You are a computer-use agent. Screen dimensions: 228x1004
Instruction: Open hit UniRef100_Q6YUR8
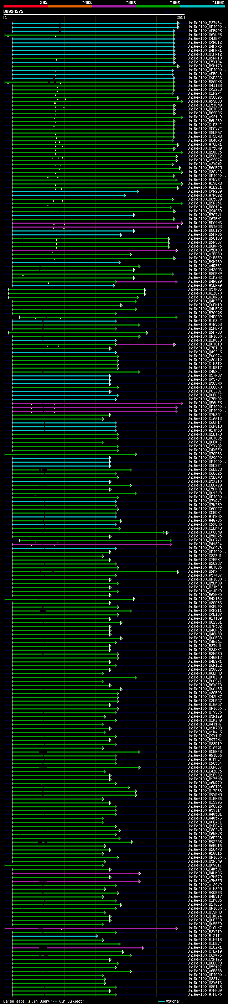(x=204, y=35)
